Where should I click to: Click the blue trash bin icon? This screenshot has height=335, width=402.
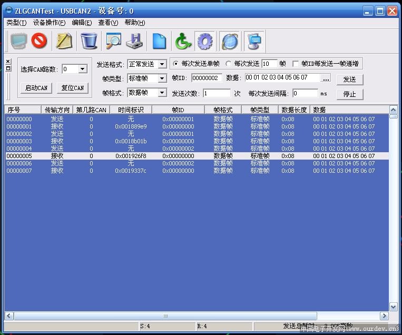click(89, 41)
